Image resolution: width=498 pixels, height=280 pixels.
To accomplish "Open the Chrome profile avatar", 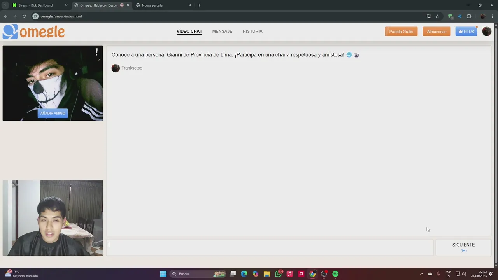I will tap(483, 16).
